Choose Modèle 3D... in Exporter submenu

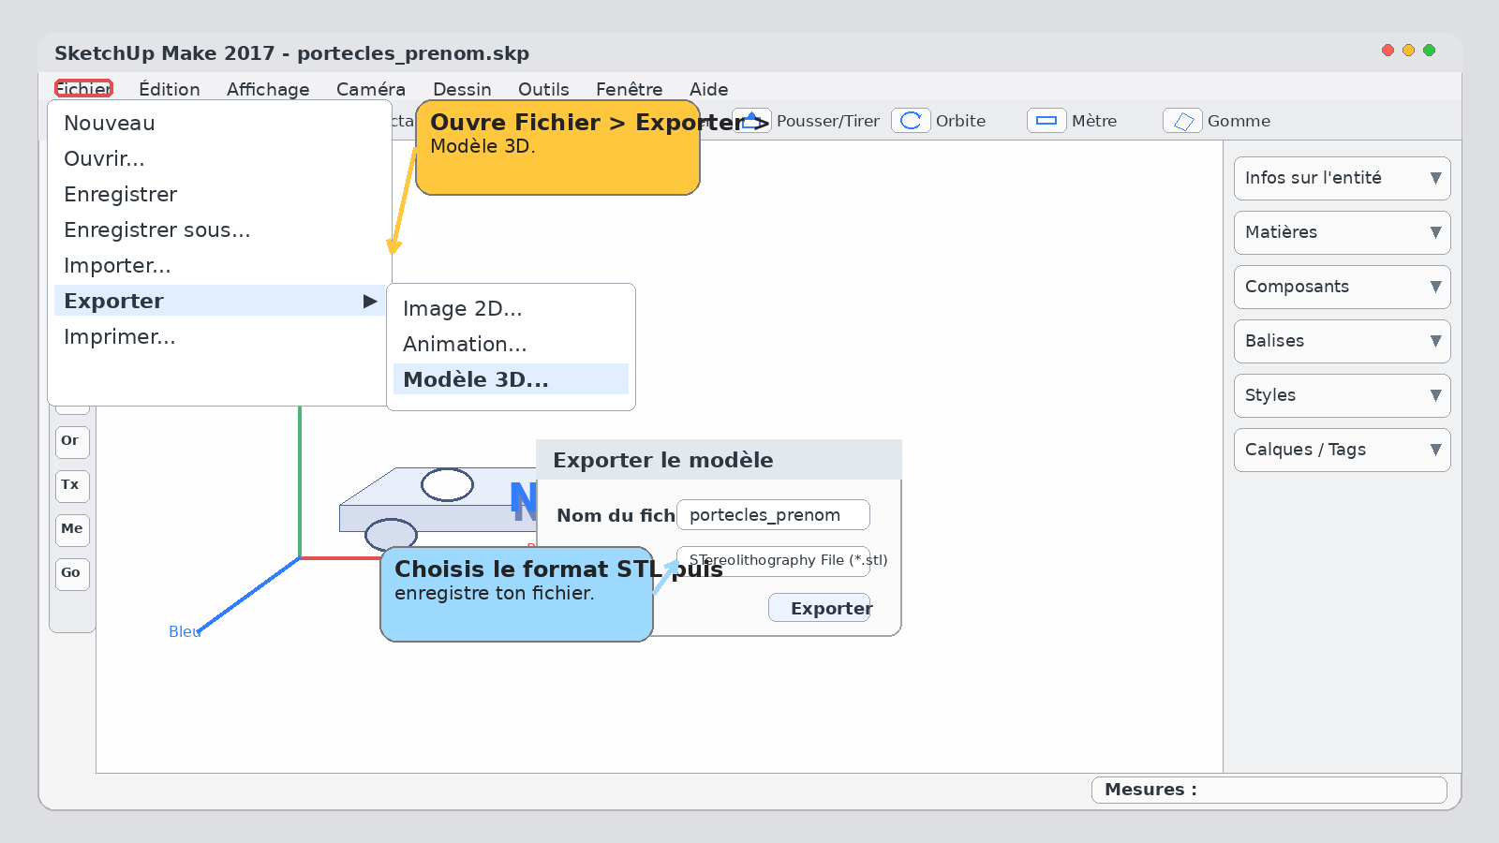(511, 379)
